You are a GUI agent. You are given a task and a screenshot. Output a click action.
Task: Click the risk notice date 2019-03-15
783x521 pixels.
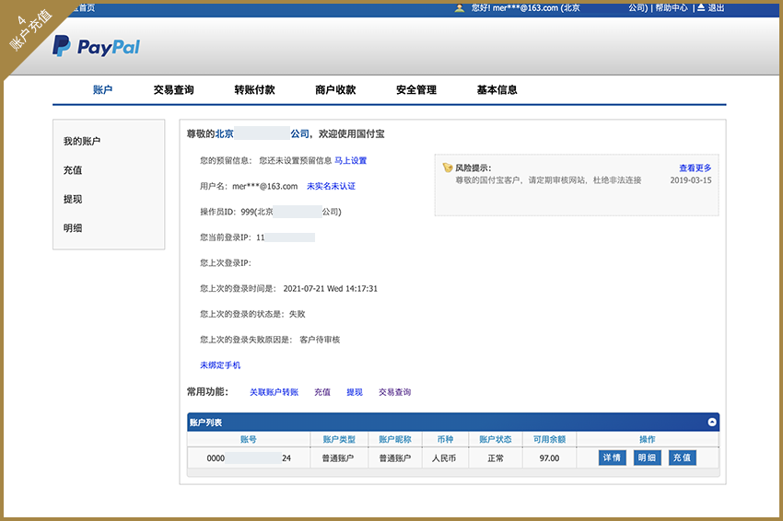(x=691, y=180)
